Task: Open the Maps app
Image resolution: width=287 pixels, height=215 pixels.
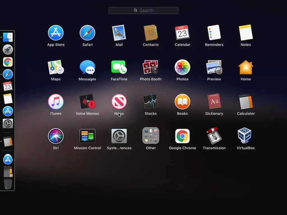Action: pyautogui.click(x=56, y=67)
